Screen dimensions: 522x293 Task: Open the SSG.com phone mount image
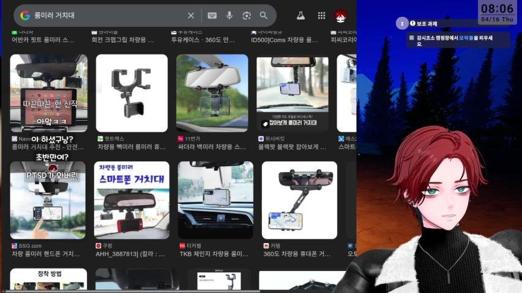click(x=48, y=200)
